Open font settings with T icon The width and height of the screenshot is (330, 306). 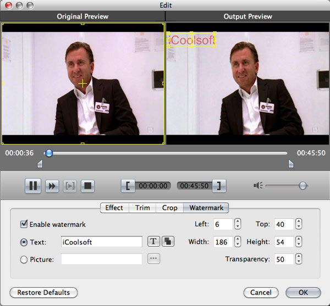[x=153, y=241]
